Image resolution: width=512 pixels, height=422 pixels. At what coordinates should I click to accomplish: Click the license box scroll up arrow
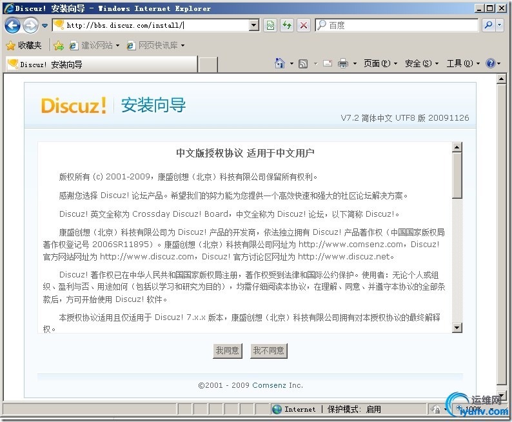pyautogui.click(x=457, y=147)
